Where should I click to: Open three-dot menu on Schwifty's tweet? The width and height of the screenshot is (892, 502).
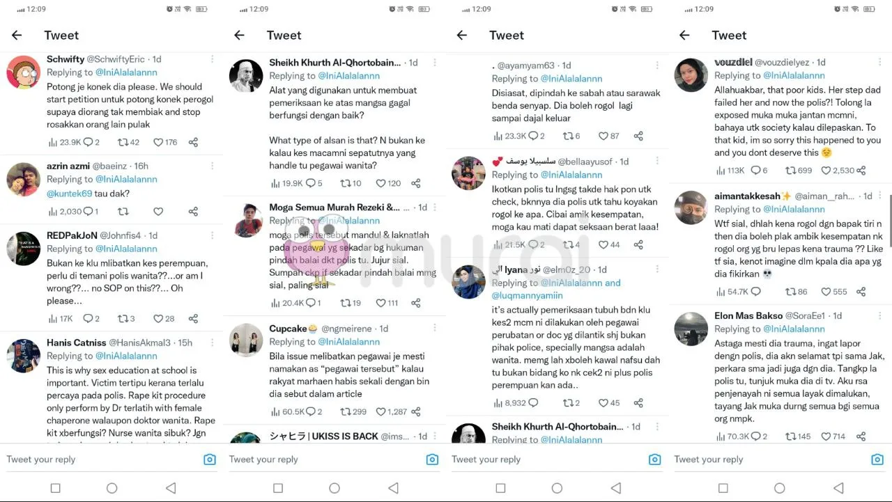(x=212, y=60)
